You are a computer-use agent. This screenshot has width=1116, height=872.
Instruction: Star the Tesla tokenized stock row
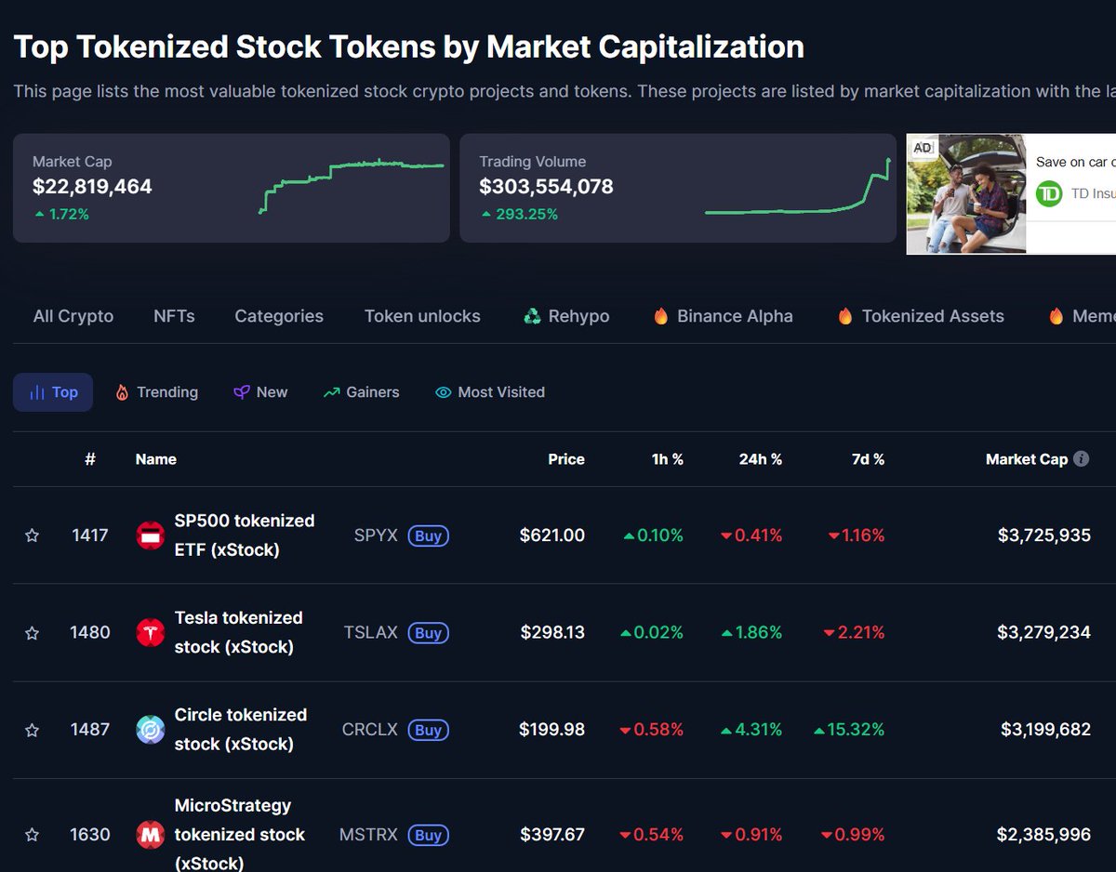(32, 633)
